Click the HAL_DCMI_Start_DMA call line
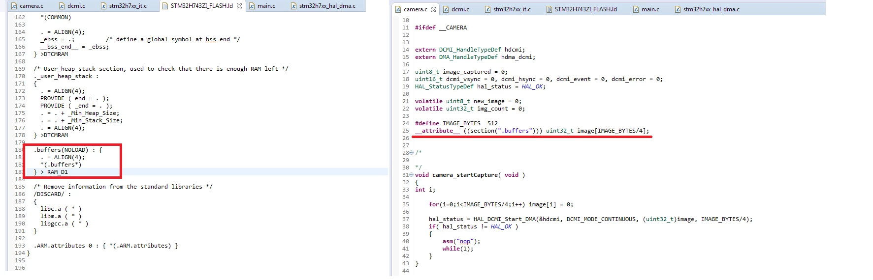Screen dimensions: 873x280 (x=590, y=219)
